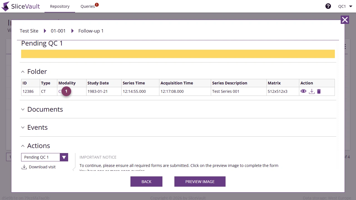
Task: Open the Pending QC 1 status dropdown
Action: [x=64, y=157]
